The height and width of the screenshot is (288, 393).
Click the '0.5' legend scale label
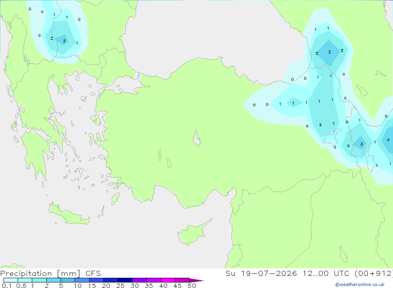21,286
